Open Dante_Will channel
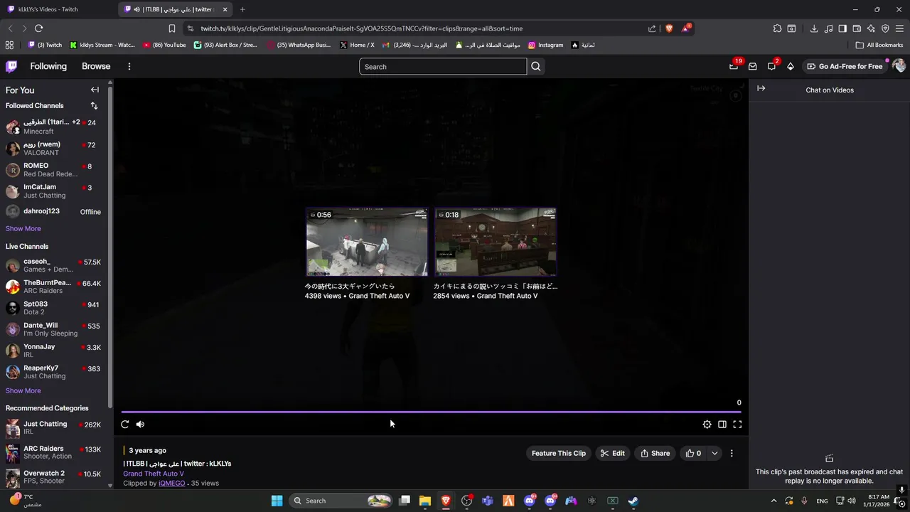The width and height of the screenshot is (910, 512). point(53,329)
